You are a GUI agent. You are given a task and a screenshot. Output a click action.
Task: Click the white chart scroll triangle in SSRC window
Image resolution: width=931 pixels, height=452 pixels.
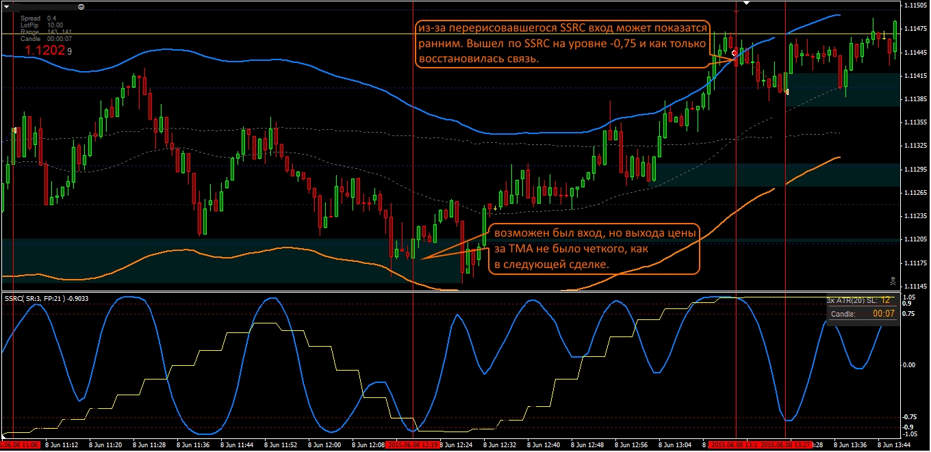[4, 435]
